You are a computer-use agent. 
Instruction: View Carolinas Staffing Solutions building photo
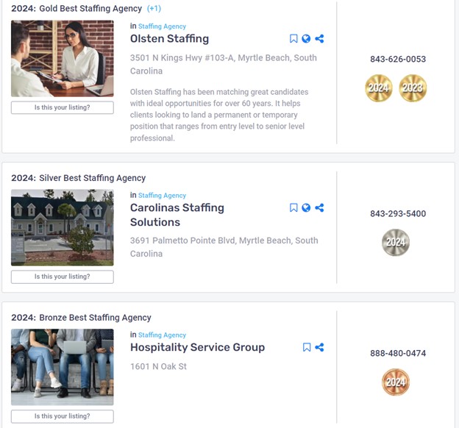coord(63,227)
